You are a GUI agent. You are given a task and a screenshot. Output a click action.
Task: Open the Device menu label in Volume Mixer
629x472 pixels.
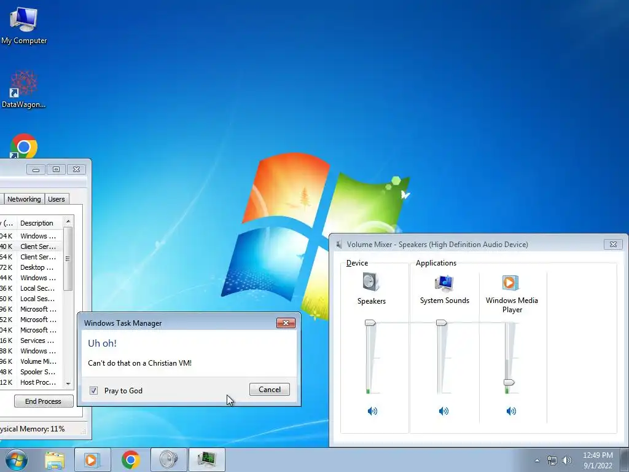pos(357,263)
